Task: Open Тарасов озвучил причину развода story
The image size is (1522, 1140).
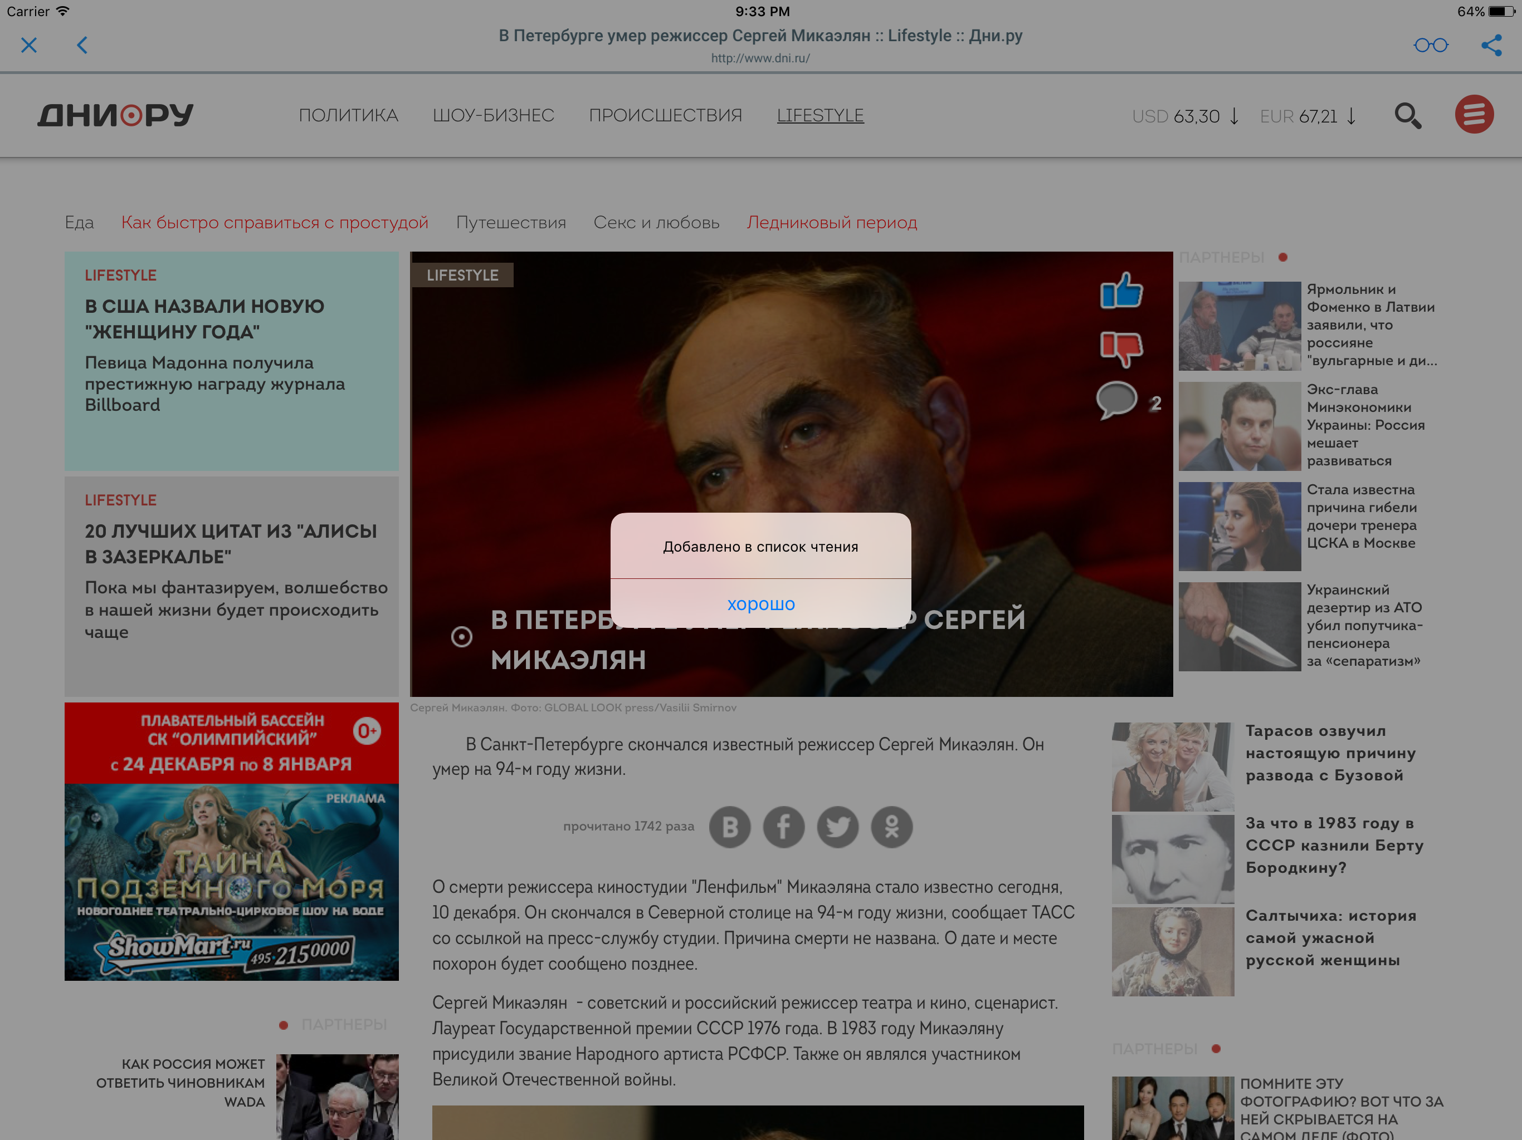Action: (x=1331, y=753)
